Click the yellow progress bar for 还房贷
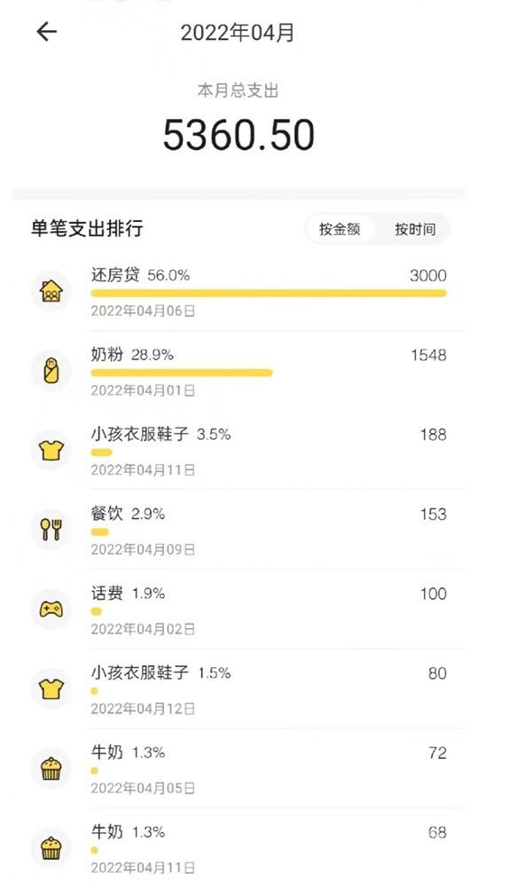The width and height of the screenshot is (532, 889). (268, 293)
